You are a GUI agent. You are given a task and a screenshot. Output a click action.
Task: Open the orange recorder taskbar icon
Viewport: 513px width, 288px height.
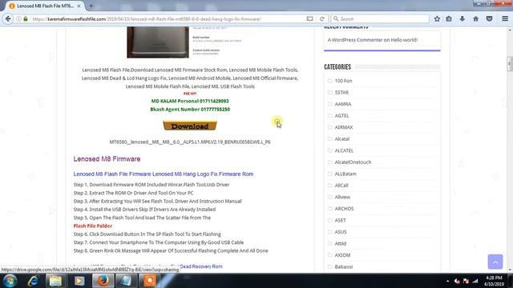150,281
